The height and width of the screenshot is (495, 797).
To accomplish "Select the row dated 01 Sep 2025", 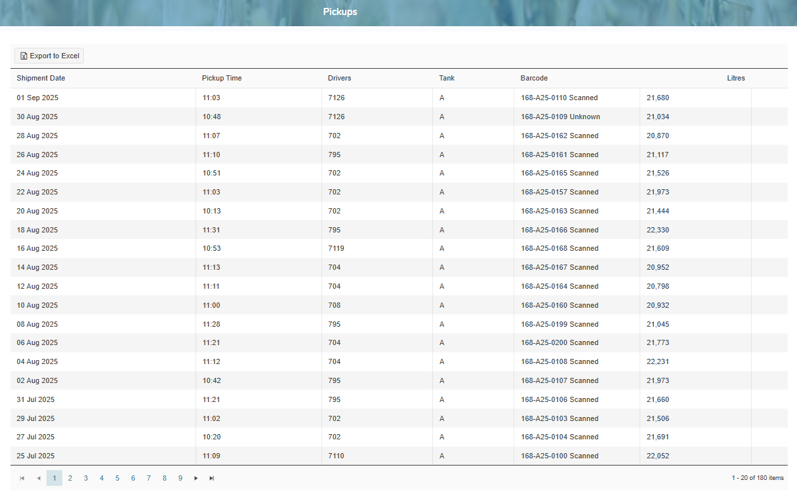I will tap(37, 98).
